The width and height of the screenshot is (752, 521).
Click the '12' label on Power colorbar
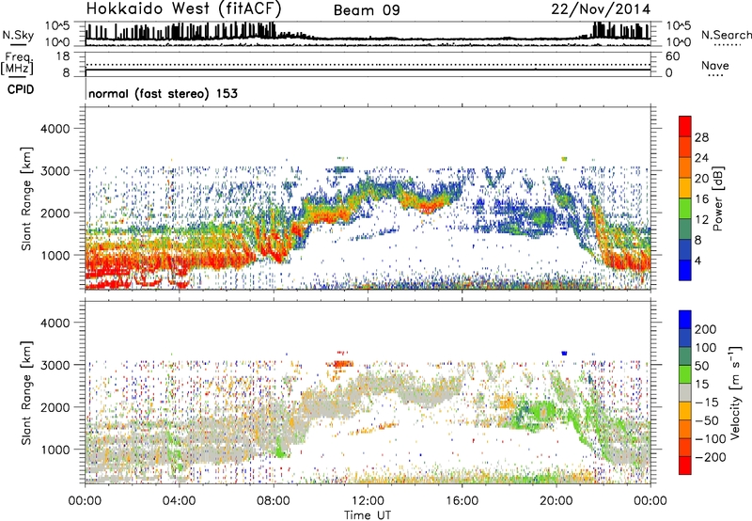click(701, 220)
